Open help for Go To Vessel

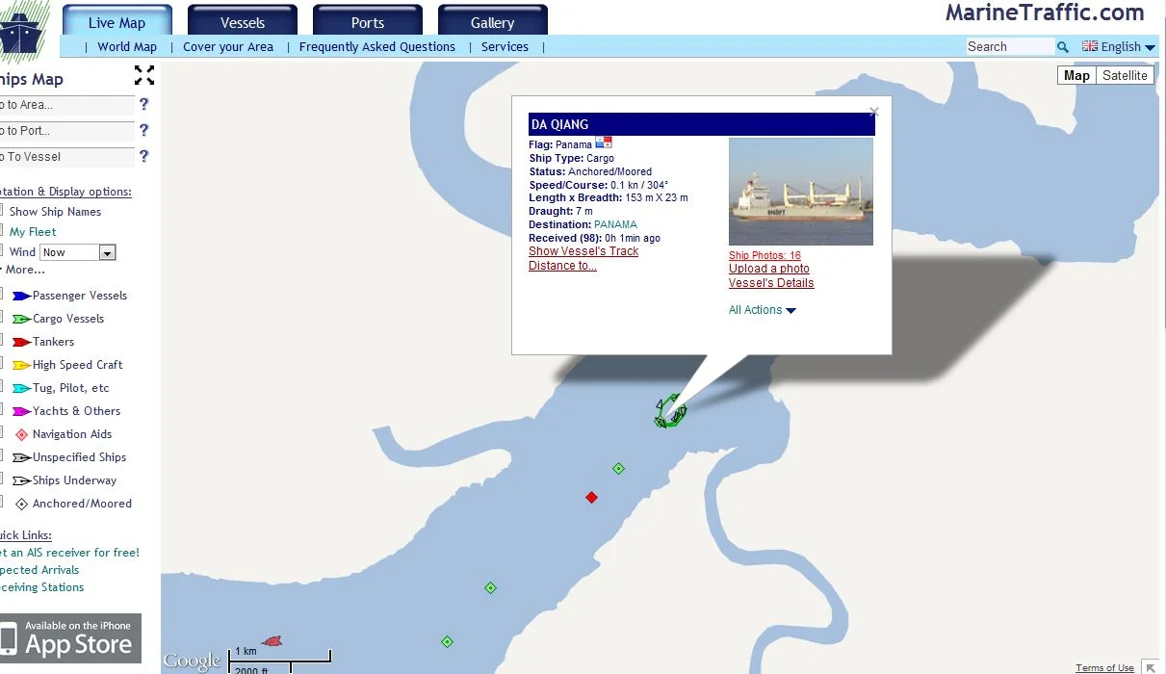click(x=144, y=156)
